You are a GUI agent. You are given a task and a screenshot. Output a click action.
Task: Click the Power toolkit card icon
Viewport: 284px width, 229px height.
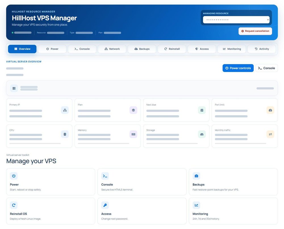(x=14, y=176)
